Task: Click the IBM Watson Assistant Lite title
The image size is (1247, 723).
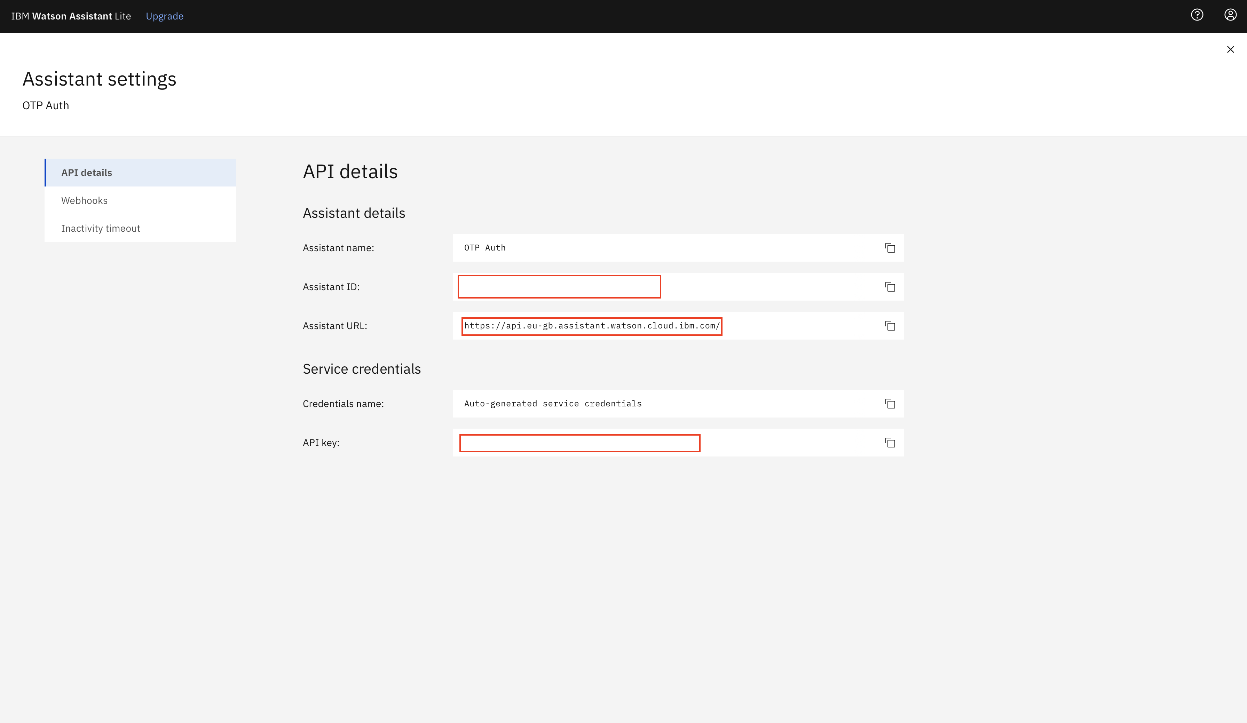Action: (71, 16)
